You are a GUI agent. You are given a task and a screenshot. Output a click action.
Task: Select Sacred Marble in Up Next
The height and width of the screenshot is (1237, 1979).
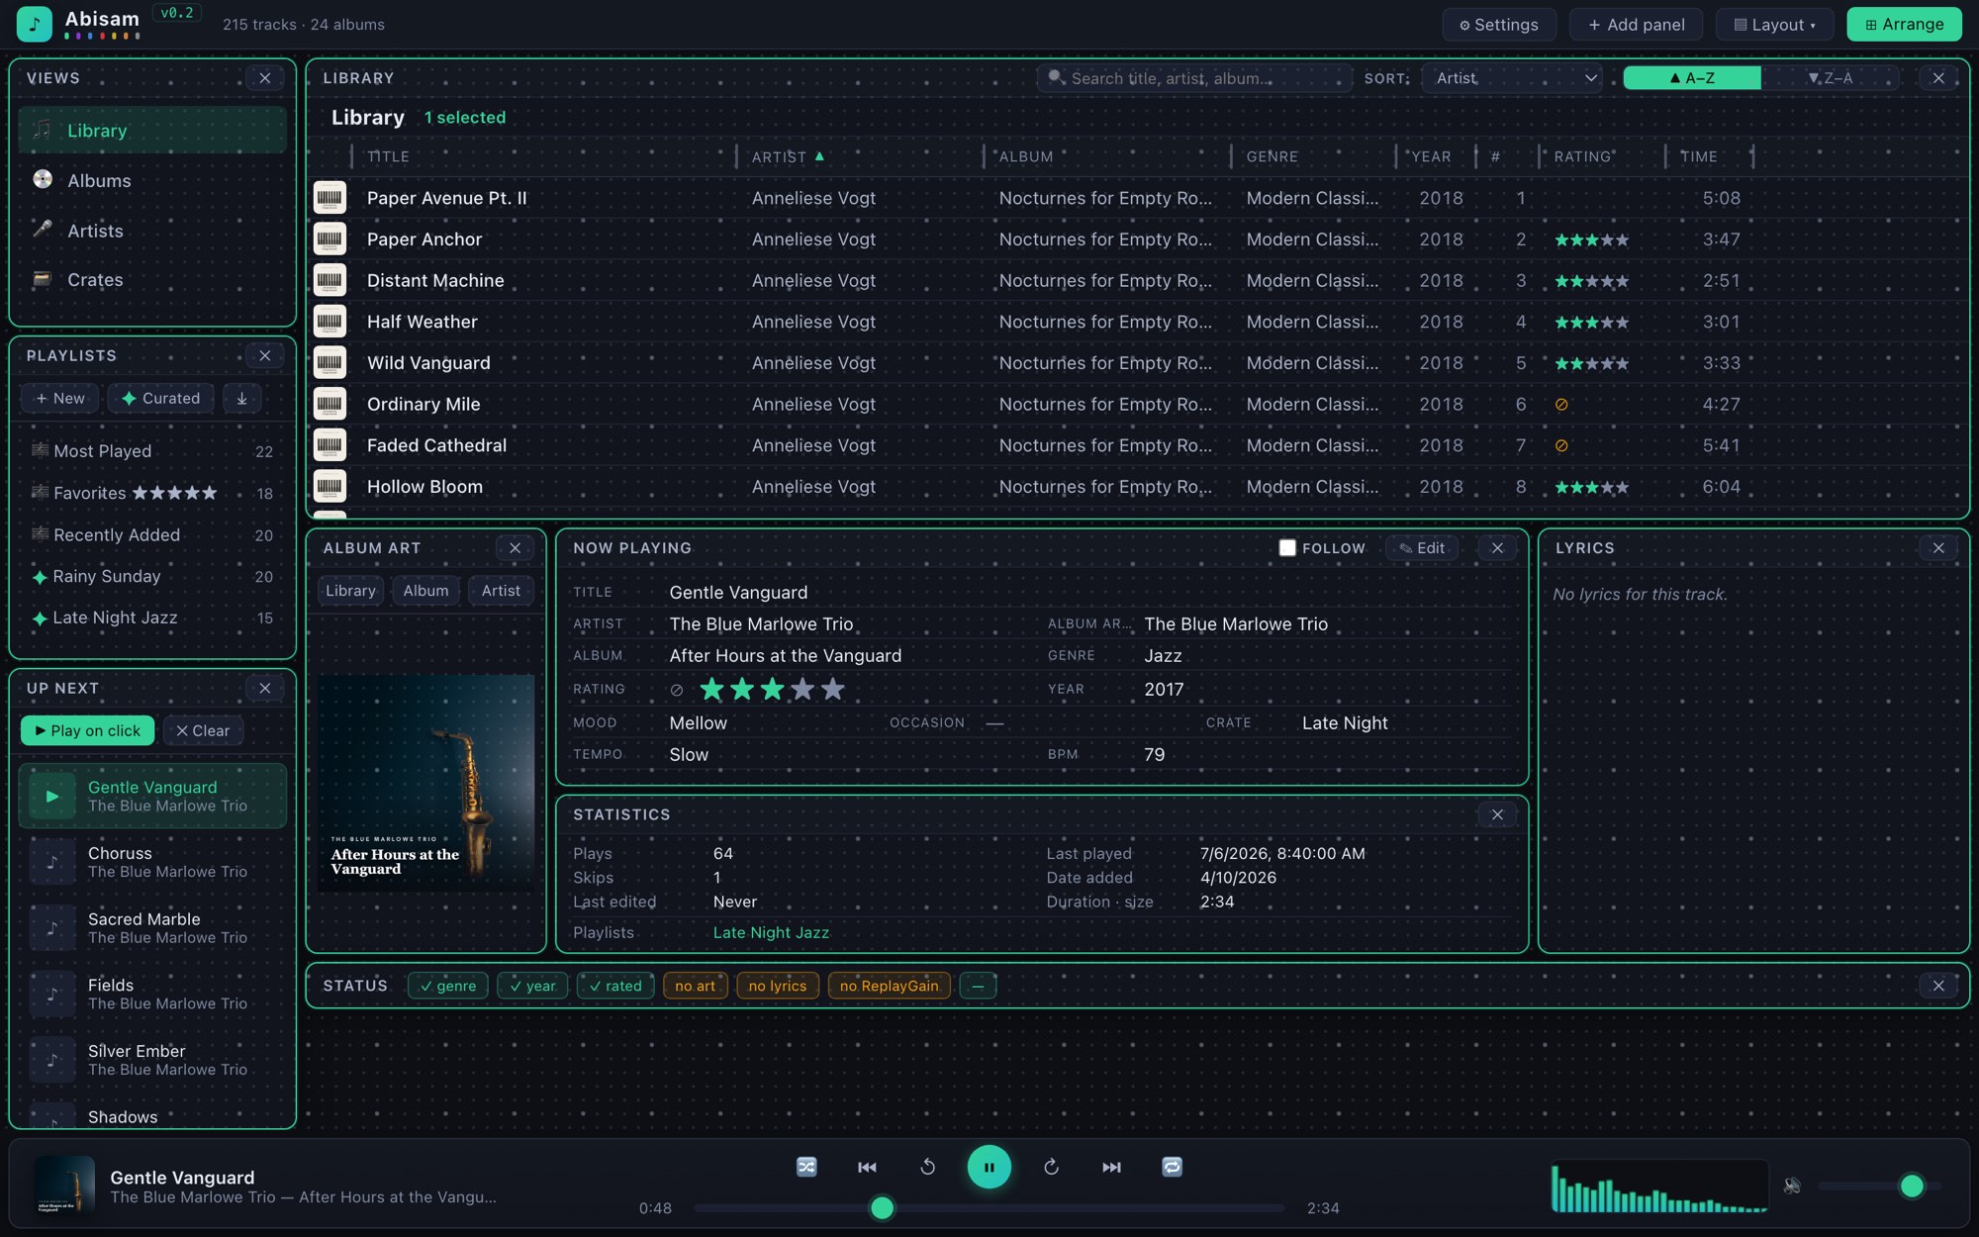tap(152, 928)
